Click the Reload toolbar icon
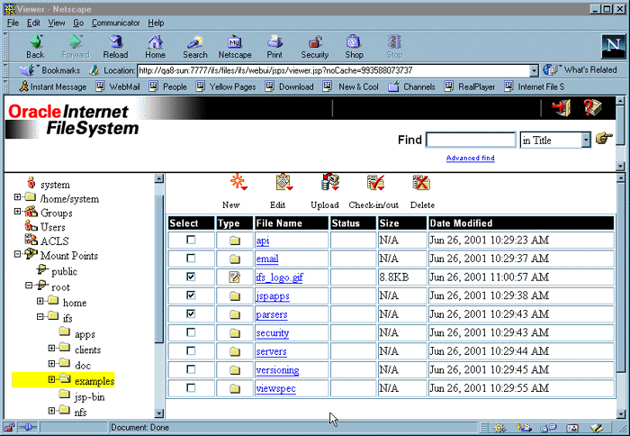630x436 pixels. tap(116, 41)
